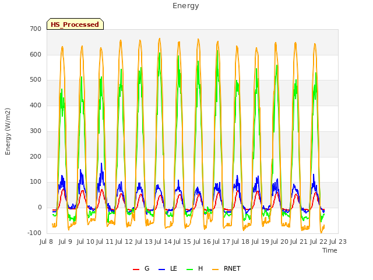Click the 600 y-axis tick value
The width and height of the screenshot is (373, 280).
(x=36, y=54)
